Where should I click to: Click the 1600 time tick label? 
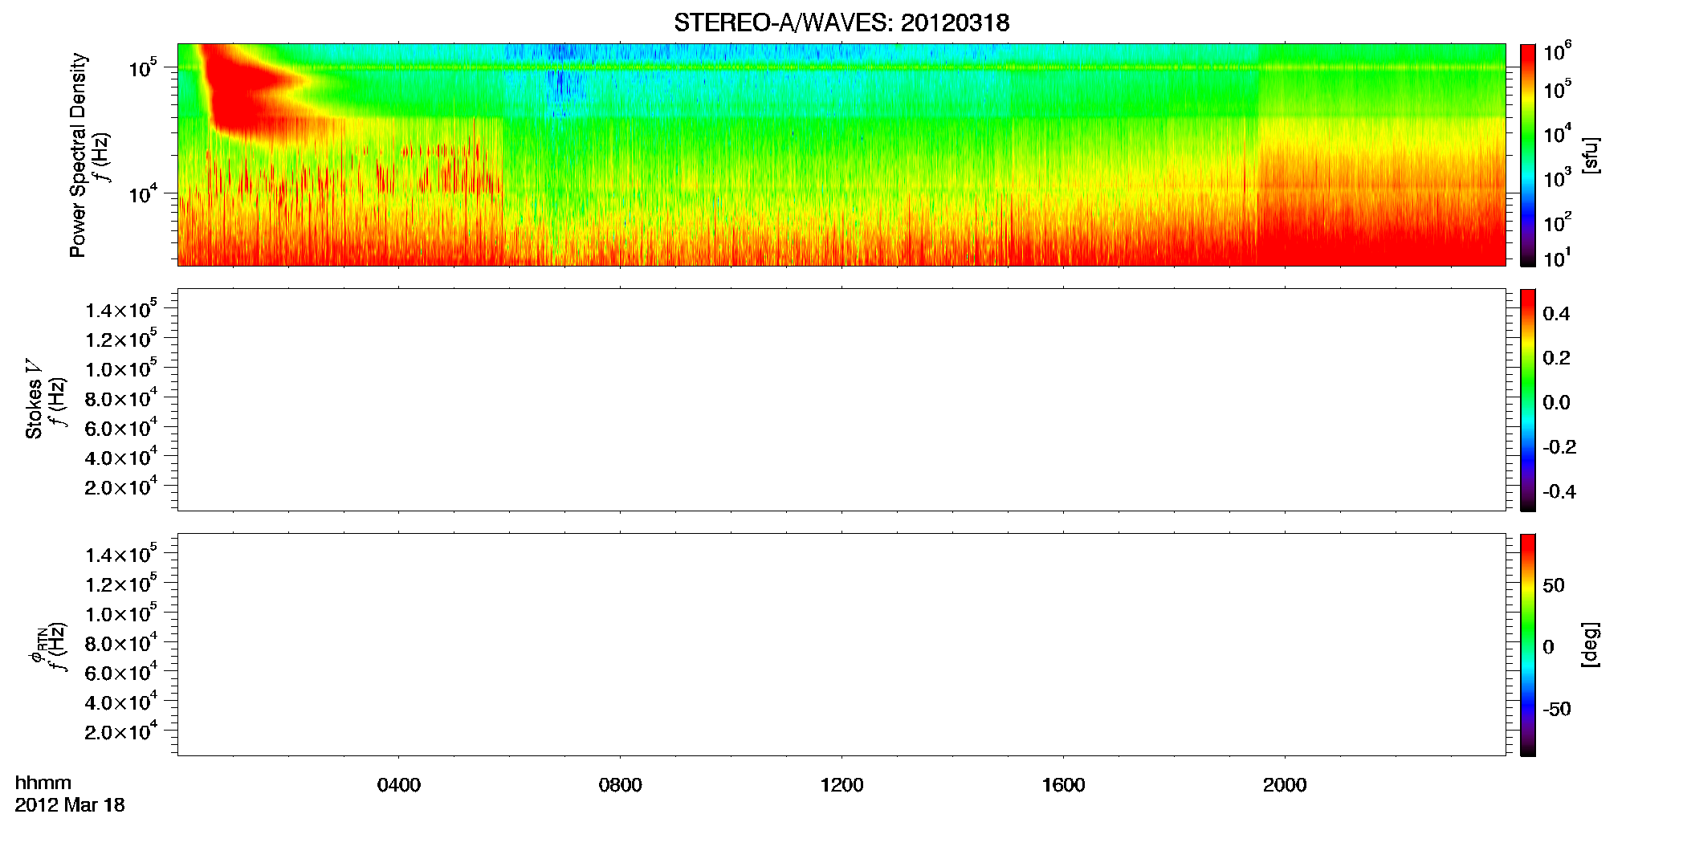(x=1063, y=785)
